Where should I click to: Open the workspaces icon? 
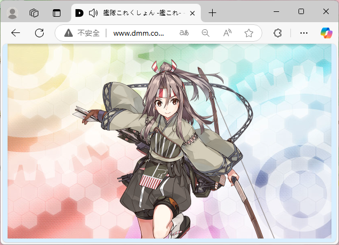click(34, 13)
